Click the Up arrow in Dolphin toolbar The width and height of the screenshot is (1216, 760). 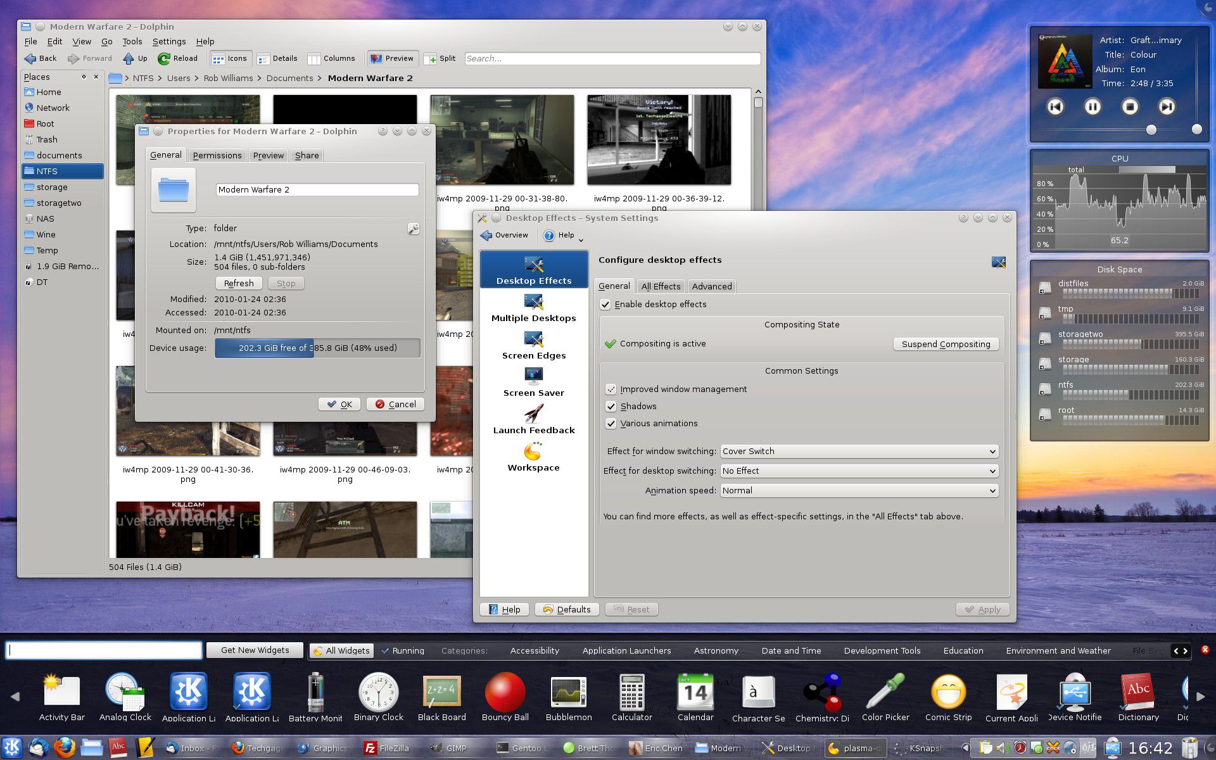click(135, 58)
